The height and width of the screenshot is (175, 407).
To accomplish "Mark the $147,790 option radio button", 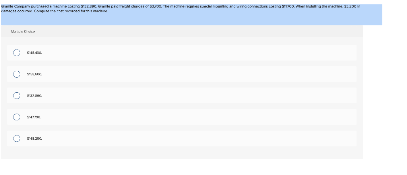I will tap(17, 117).
